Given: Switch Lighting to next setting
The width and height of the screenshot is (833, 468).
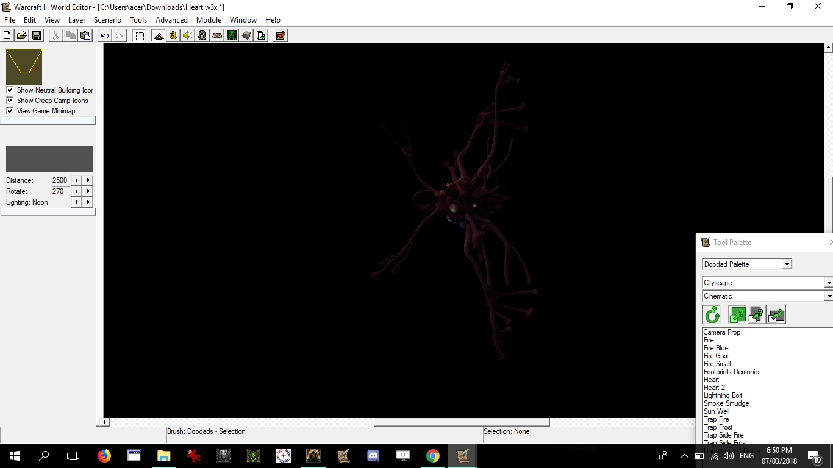Looking at the screenshot, I should [88, 202].
